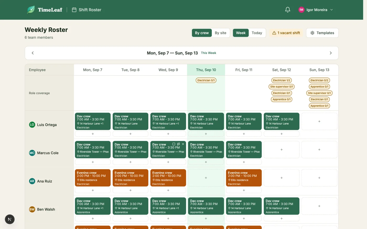
Task: Click Luis Ortega's LO avatar
Action: point(32,125)
